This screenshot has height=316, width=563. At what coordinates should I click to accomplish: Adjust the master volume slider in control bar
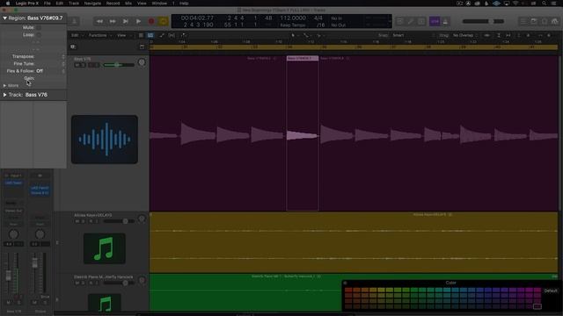click(483, 21)
